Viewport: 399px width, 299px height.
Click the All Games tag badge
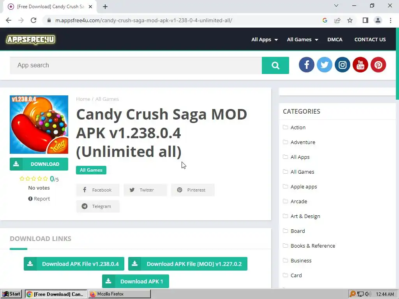point(91,170)
